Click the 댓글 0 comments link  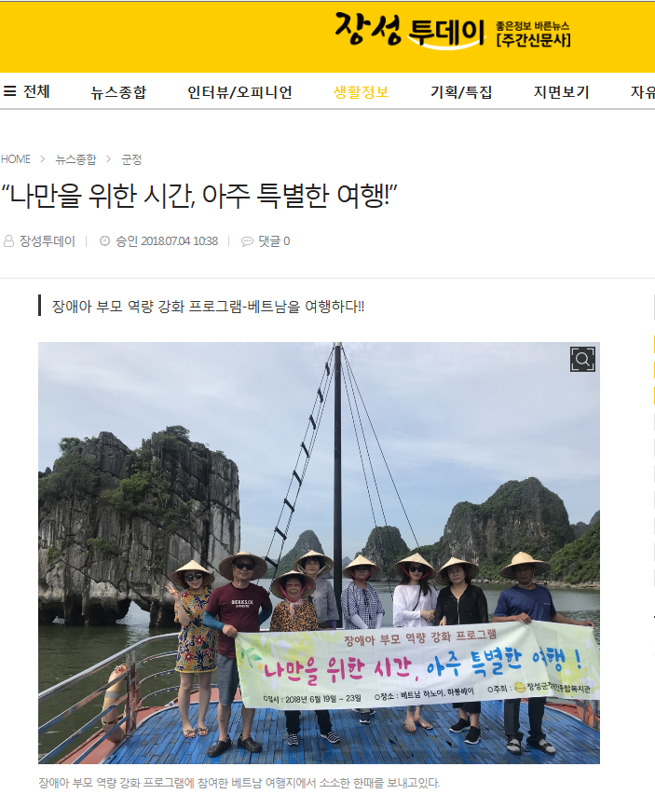pos(274,241)
